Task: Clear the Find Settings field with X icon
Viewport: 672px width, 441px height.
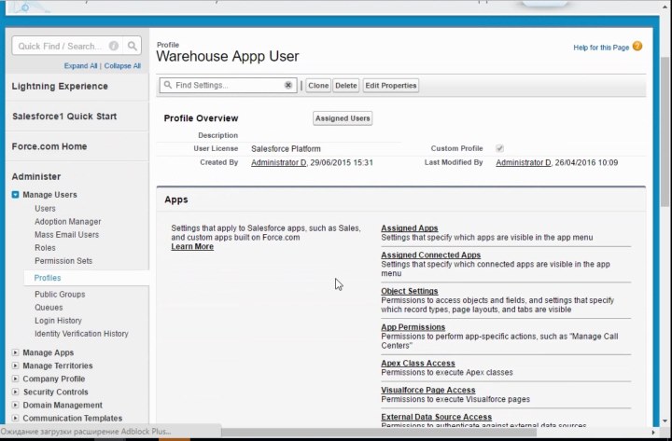Action: click(x=288, y=85)
